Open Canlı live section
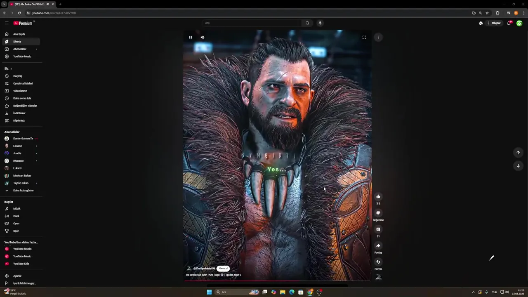This screenshot has height=297, width=528. pos(21,216)
